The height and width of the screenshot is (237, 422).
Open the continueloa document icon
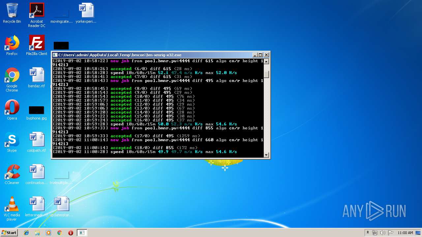click(37, 174)
